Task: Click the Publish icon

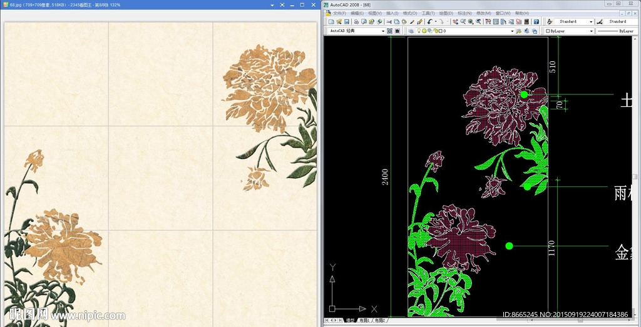Action: pos(372,22)
